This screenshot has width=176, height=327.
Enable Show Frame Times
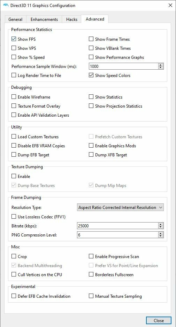pyautogui.click(x=91, y=39)
